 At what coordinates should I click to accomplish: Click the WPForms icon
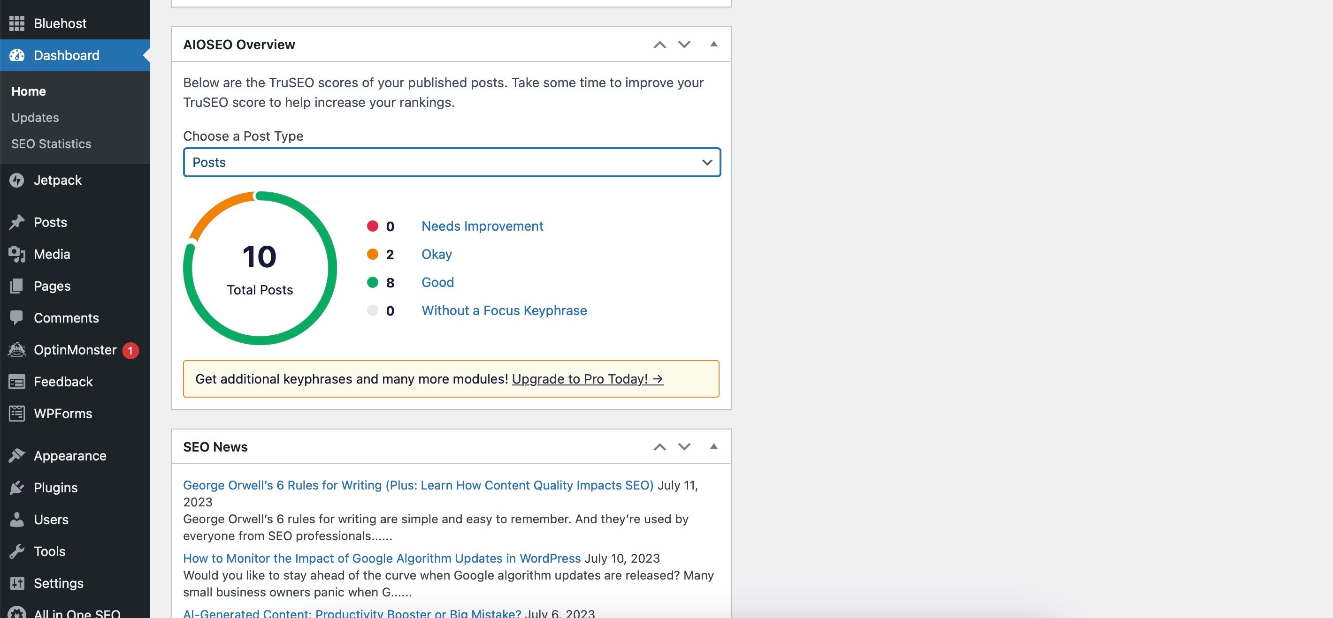point(16,413)
